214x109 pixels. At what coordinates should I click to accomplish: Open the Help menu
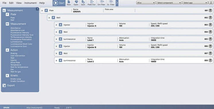[42, 3]
